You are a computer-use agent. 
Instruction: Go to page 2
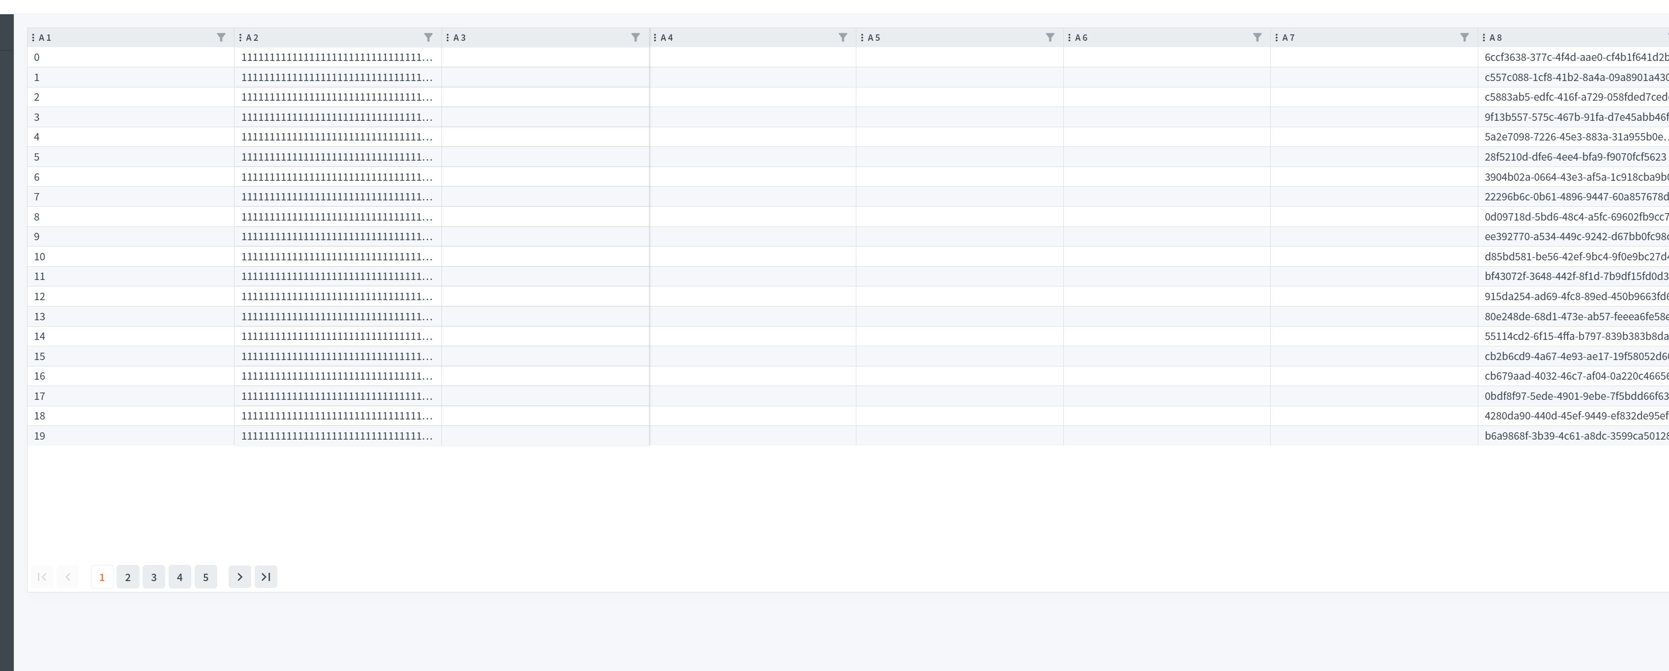click(x=128, y=577)
